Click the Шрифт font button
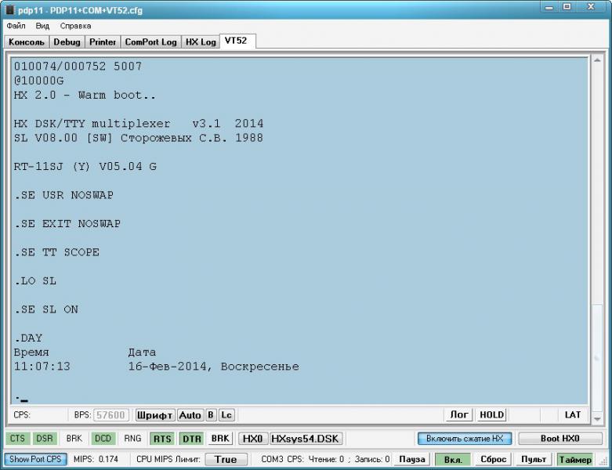This screenshot has height=470, width=612. (155, 415)
